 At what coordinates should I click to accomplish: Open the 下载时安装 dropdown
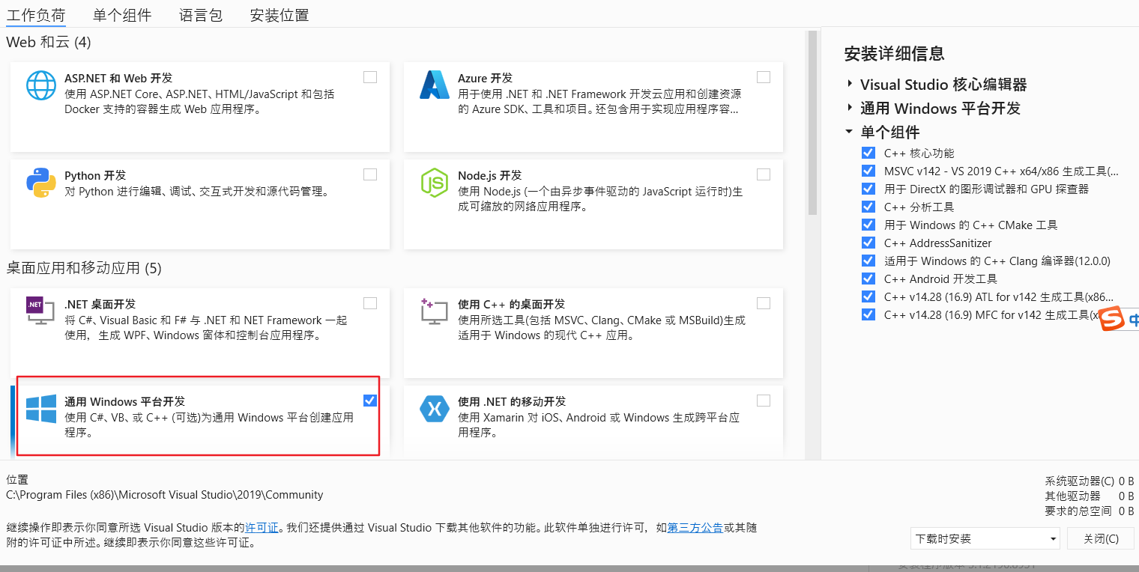(x=985, y=538)
